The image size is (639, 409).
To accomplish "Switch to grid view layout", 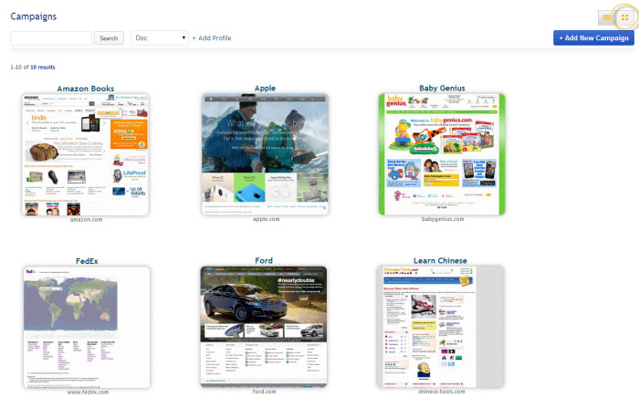I will [x=624, y=16].
